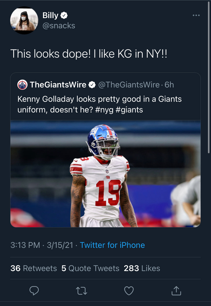Tap TheGiantsWire profile avatar
The height and width of the screenshot is (306, 211).
[x=22, y=85]
